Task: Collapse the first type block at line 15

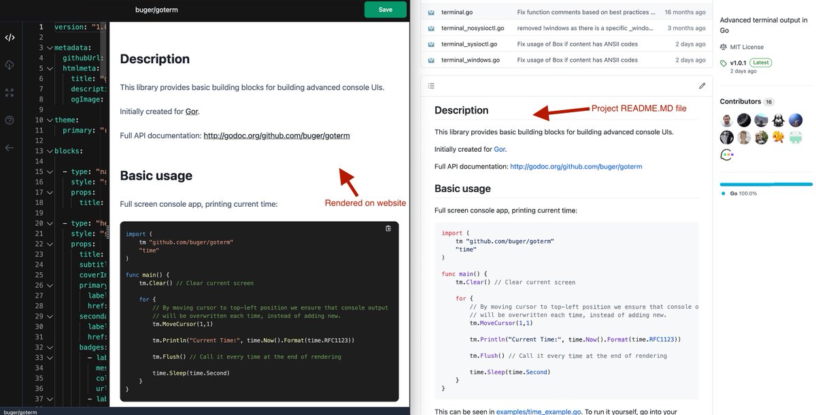Action: [x=50, y=172]
